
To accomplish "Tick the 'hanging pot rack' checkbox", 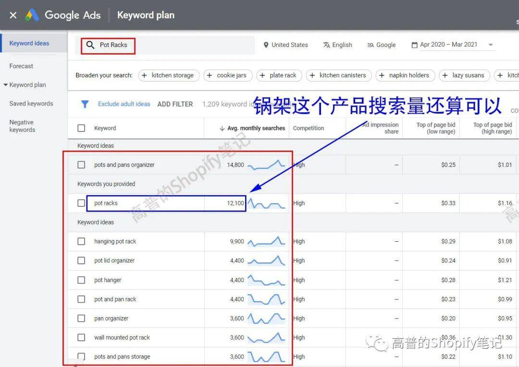I will click(81, 241).
